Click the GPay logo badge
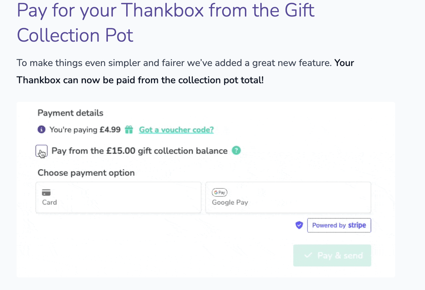 click(x=219, y=193)
